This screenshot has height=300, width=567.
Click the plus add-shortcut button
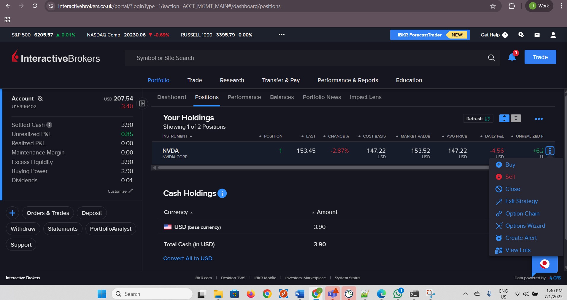[12, 213]
